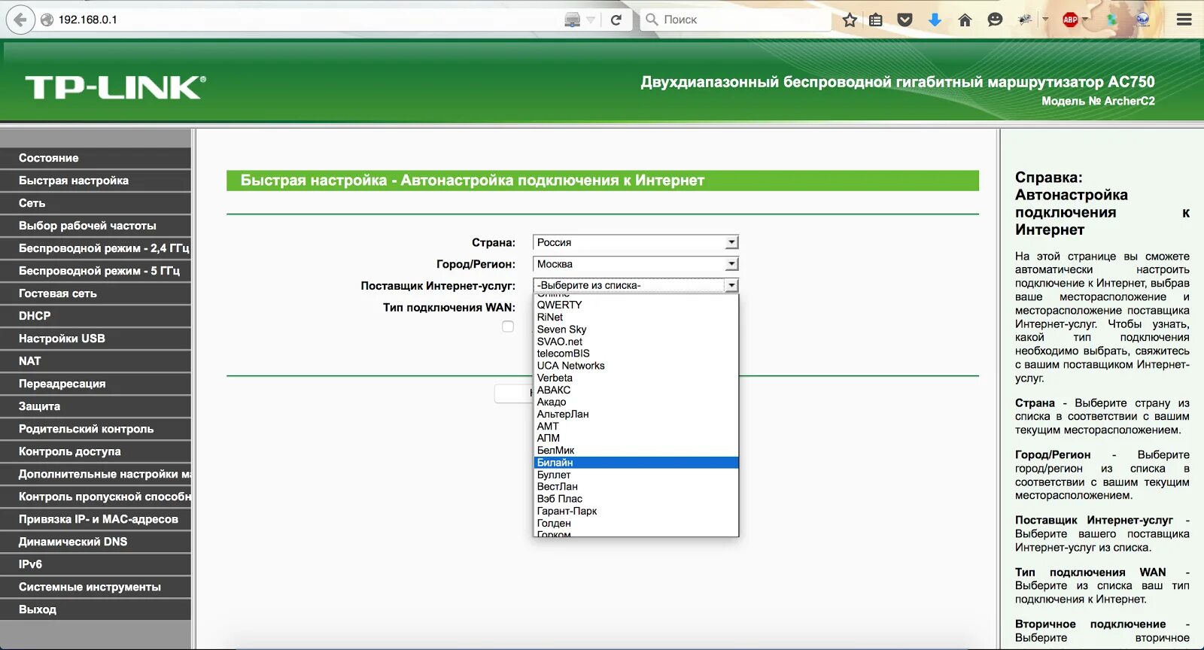Open the bug extension dropdown arrow
1204x650 pixels.
[1045, 19]
